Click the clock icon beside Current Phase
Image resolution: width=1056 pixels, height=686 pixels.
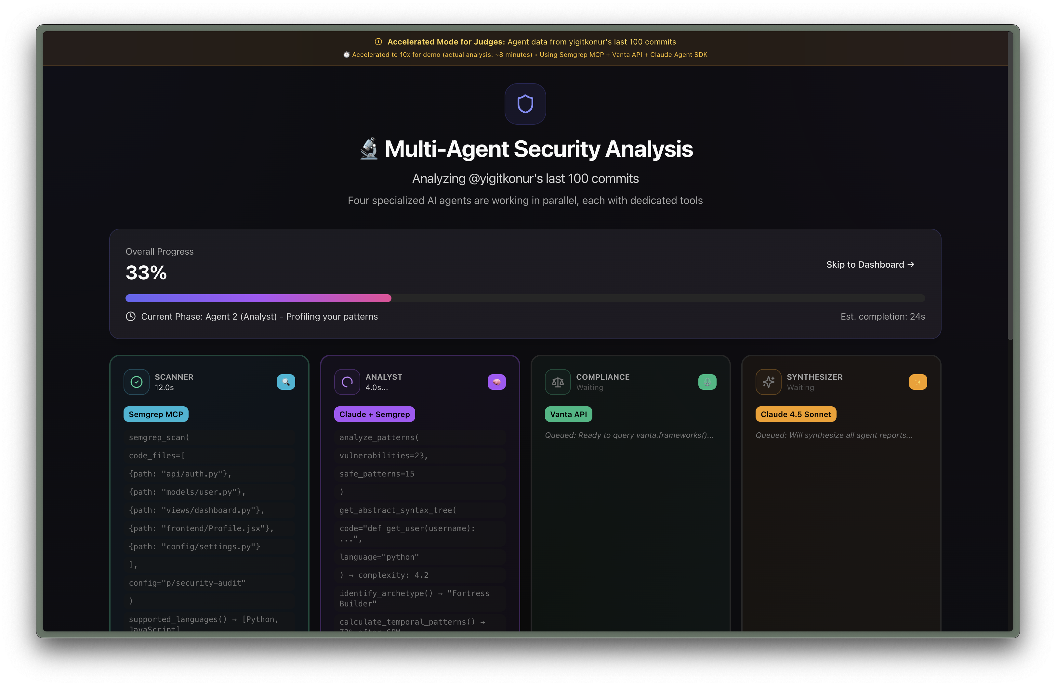click(130, 316)
